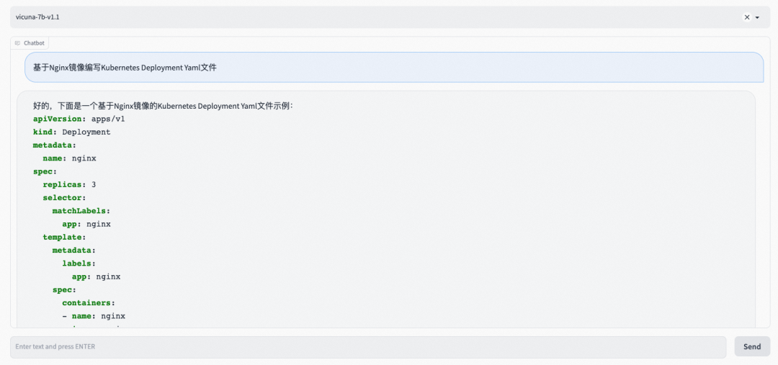Clear the vicuna-7b-v1.1 model selection
Image resolution: width=778 pixels, height=365 pixels.
[x=747, y=17]
